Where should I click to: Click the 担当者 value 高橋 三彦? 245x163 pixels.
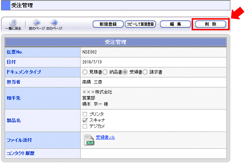pyautogui.click(x=93, y=82)
